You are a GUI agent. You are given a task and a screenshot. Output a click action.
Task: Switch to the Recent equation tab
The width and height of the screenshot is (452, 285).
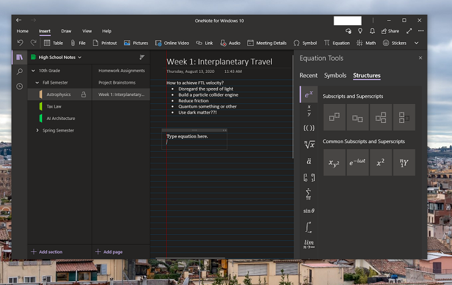308,75
